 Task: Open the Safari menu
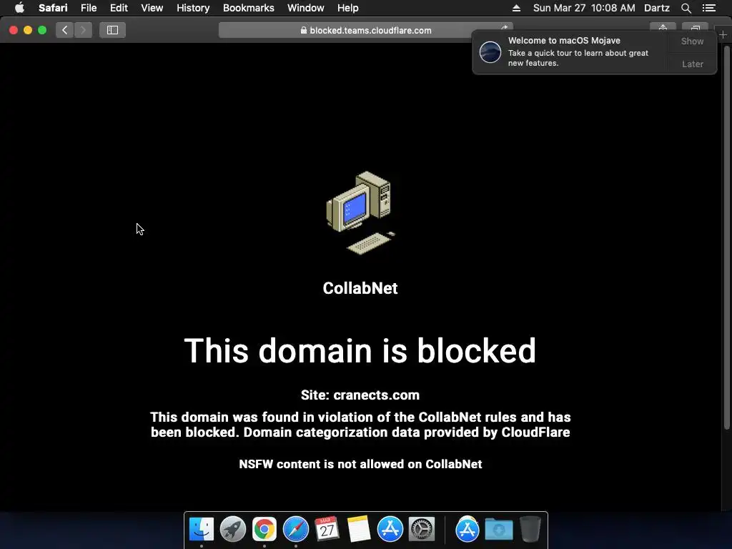[53, 8]
